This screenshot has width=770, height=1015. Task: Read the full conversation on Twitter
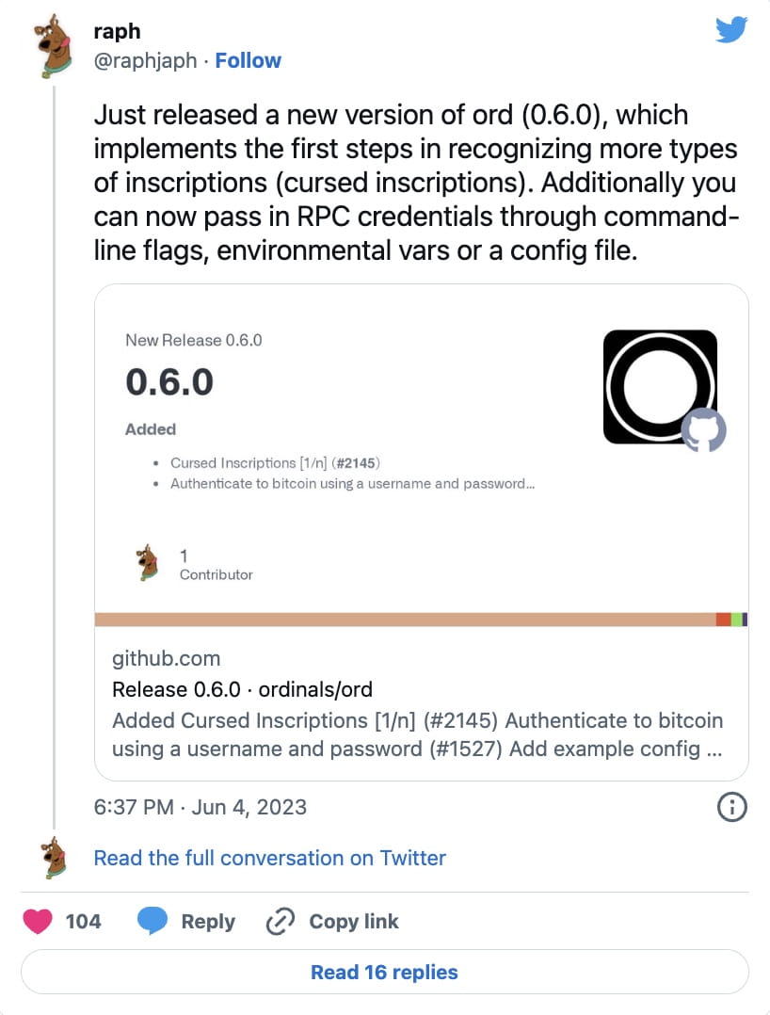[x=269, y=858]
